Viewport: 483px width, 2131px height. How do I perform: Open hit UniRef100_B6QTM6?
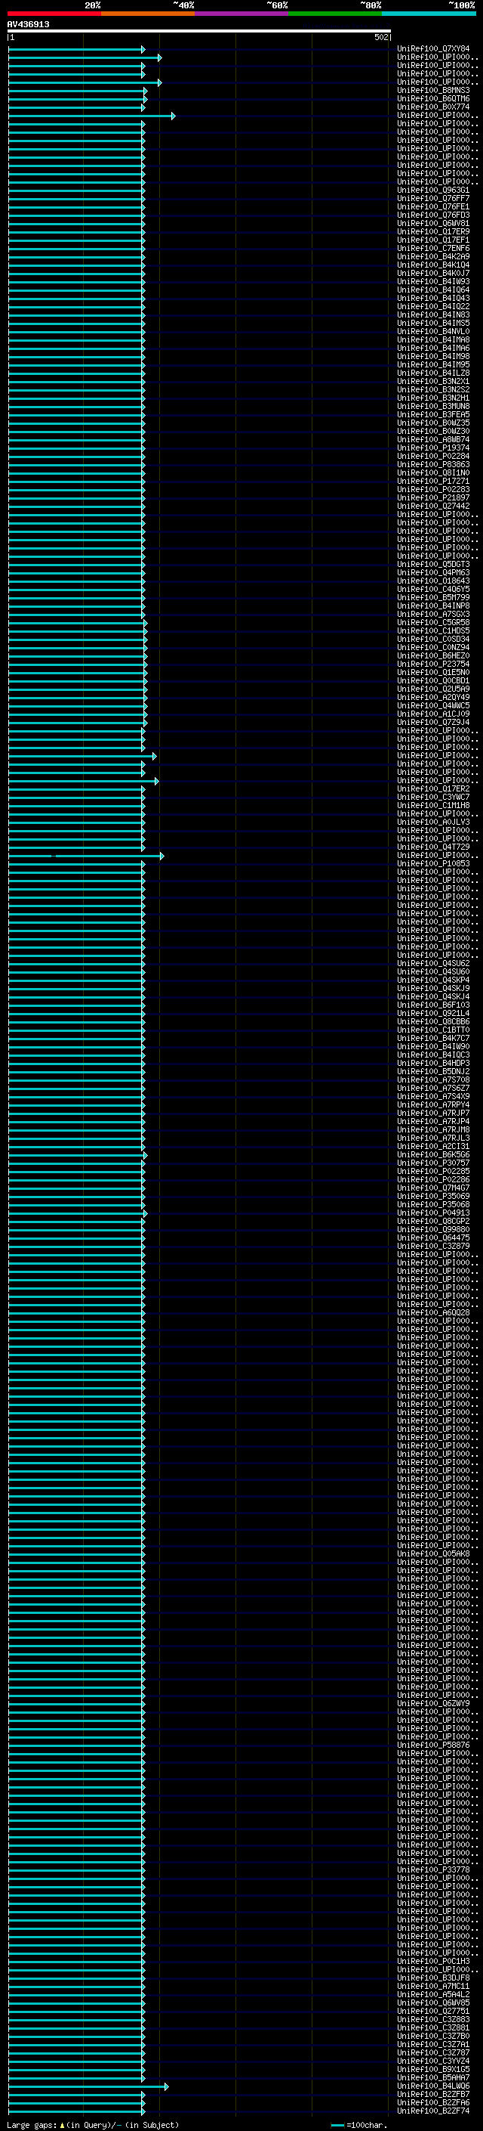(x=433, y=98)
